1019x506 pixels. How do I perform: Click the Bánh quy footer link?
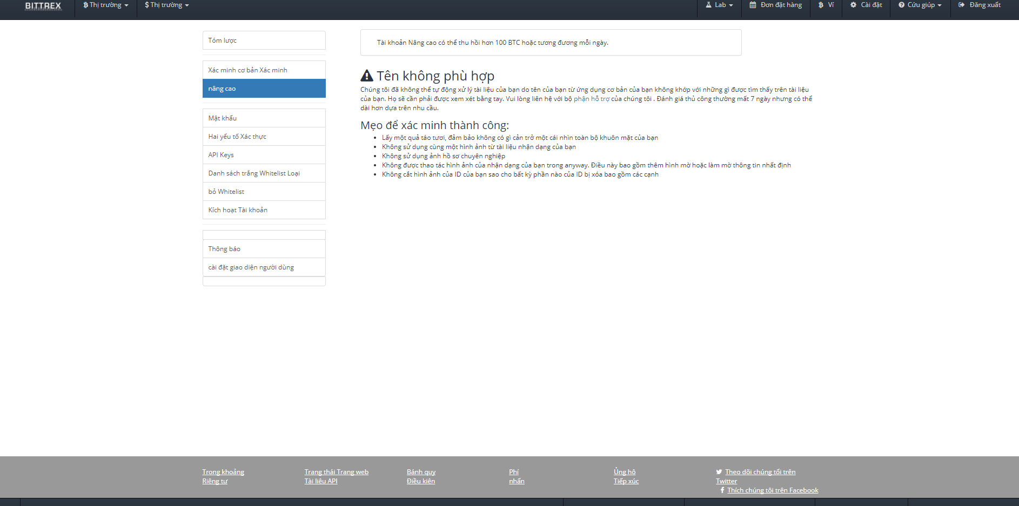pyautogui.click(x=421, y=472)
